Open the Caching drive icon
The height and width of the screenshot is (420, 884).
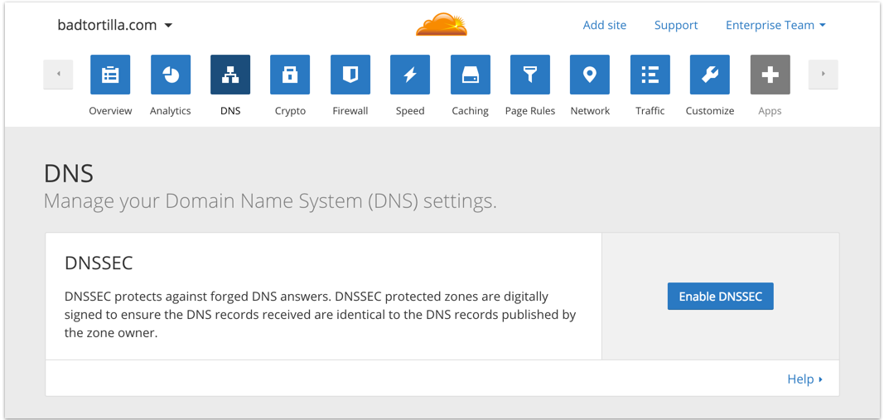(471, 75)
